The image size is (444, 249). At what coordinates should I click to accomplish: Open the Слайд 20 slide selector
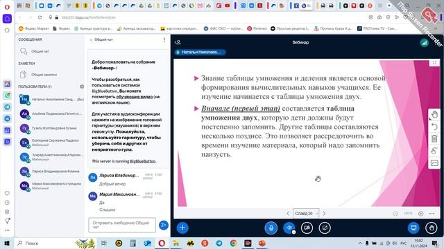306,214
